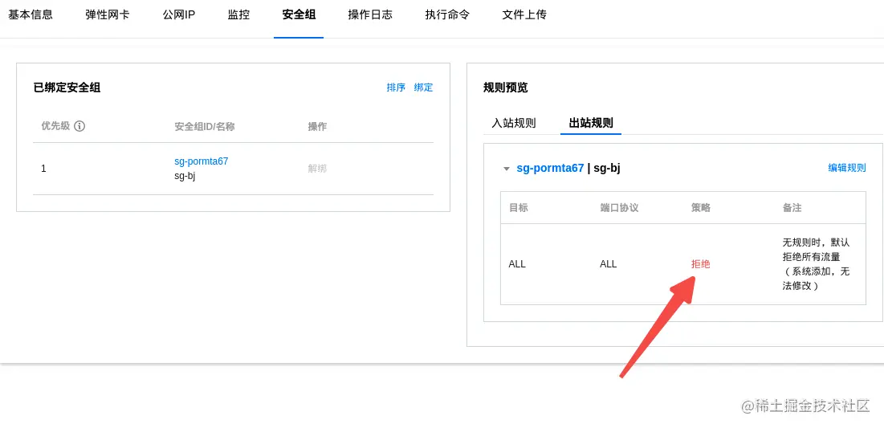Click the 优先级 column header text
This screenshot has width=884, height=428.
point(56,126)
